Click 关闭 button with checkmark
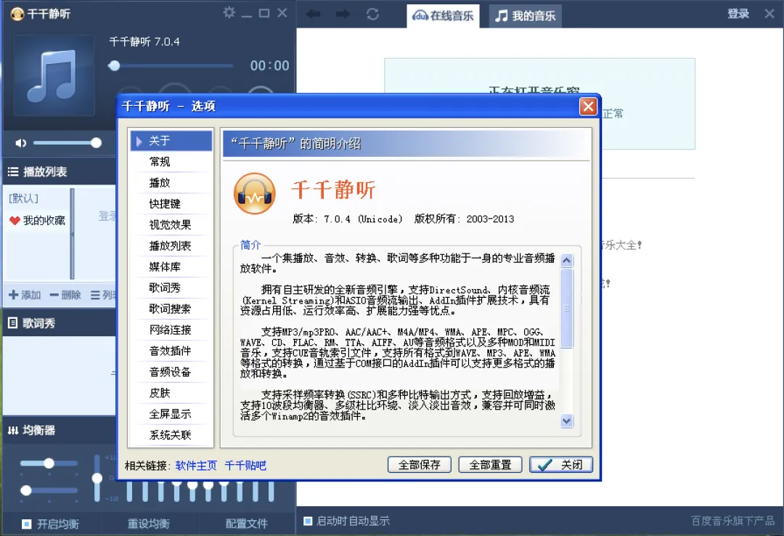 click(561, 465)
